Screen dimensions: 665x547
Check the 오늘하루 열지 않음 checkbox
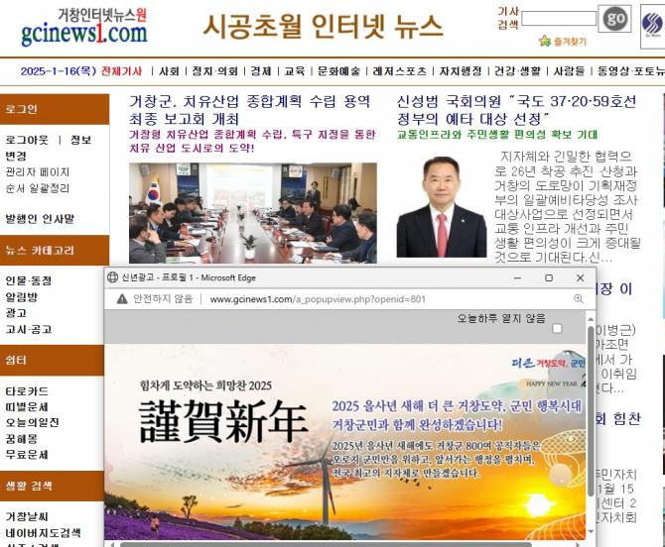(x=557, y=328)
